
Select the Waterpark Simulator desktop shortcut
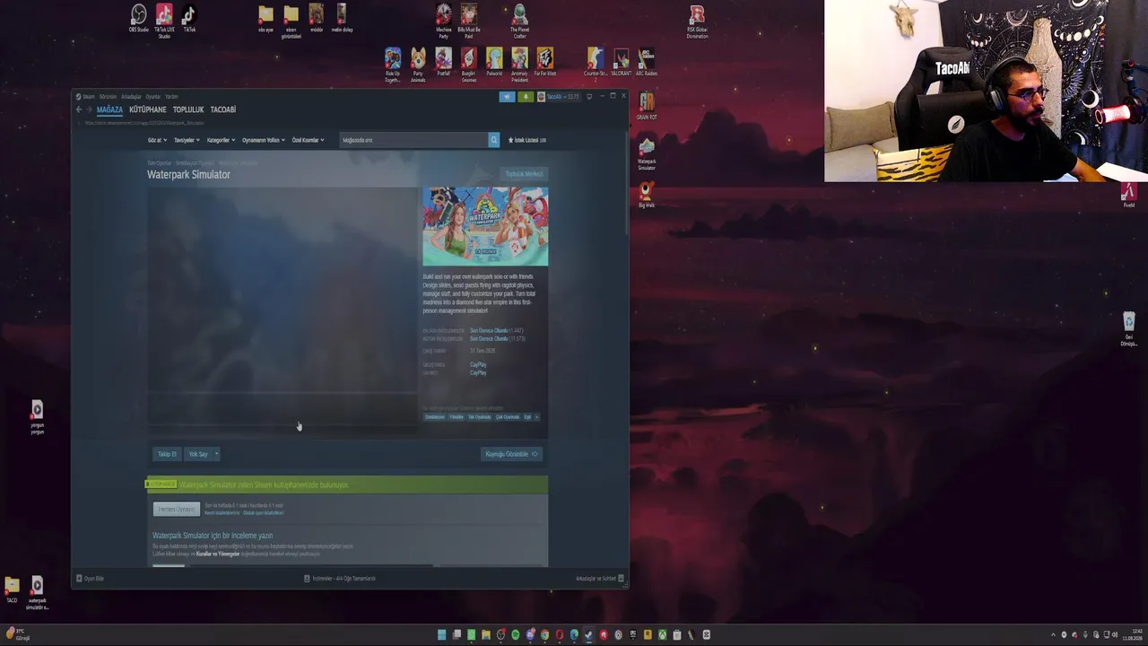[x=647, y=153]
